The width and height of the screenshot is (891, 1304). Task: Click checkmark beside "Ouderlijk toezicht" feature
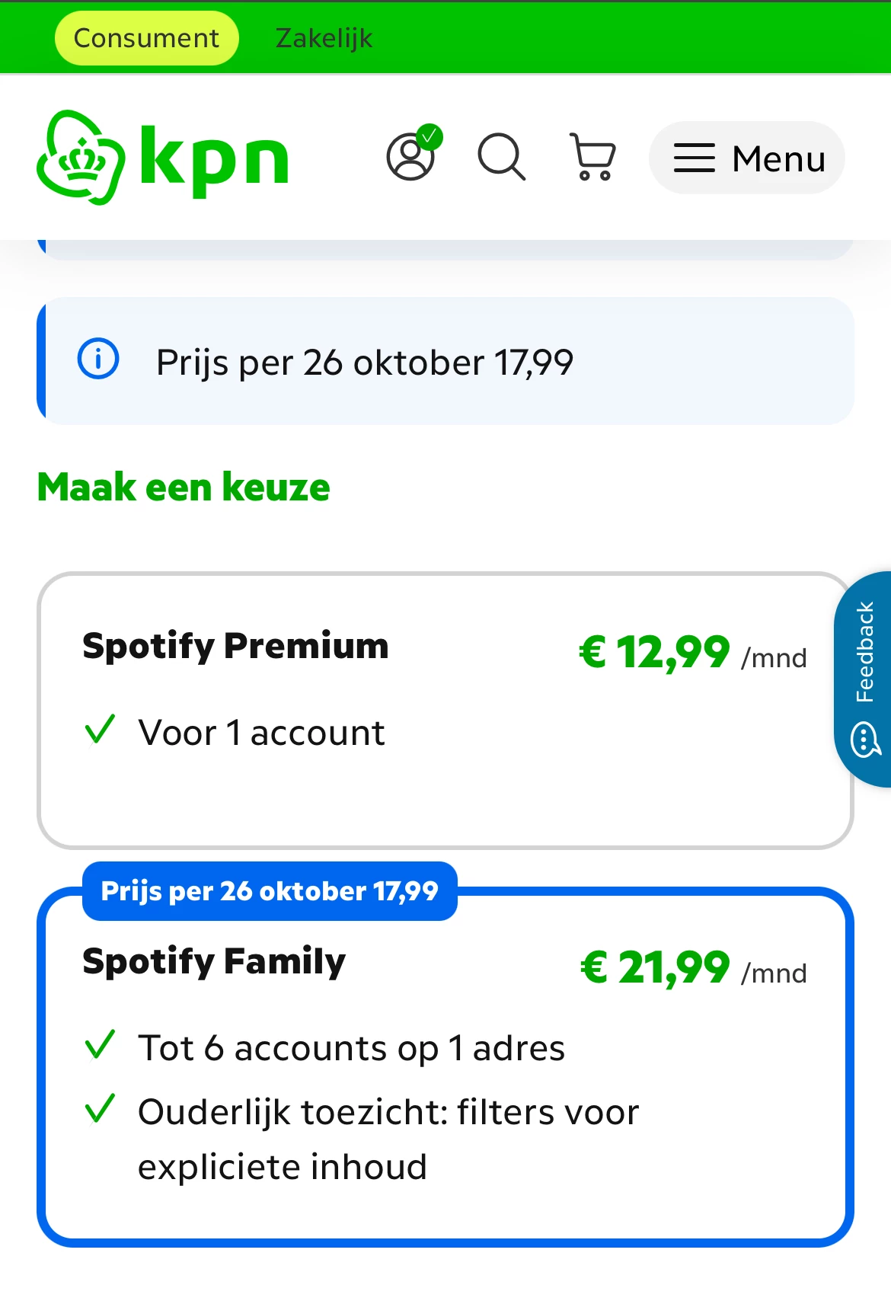pyautogui.click(x=100, y=1110)
